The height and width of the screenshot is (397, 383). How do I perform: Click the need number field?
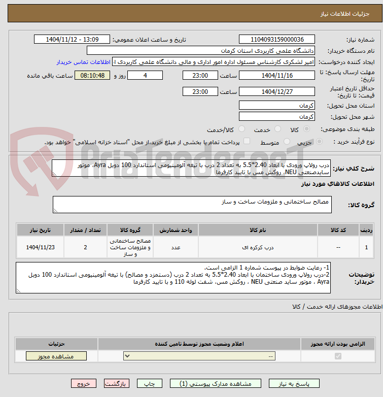coord(277,40)
